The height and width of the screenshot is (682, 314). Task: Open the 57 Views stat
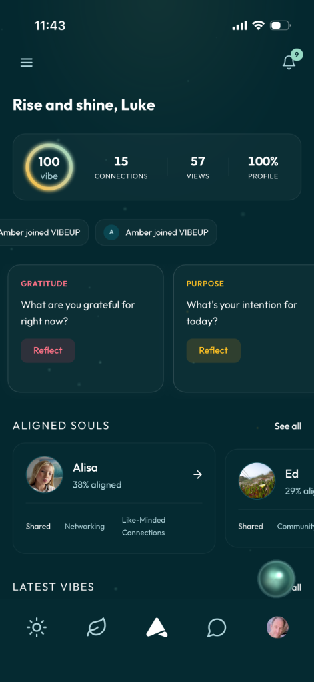pos(198,167)
